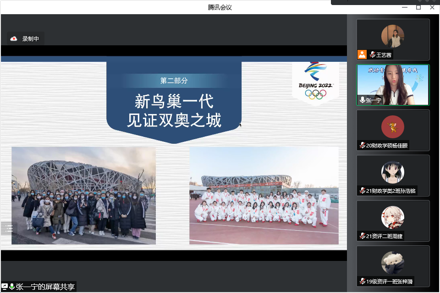440x293 pixels.
Task: Click the screen-share arrow icon at bottom left
Action: pos(5,287)
